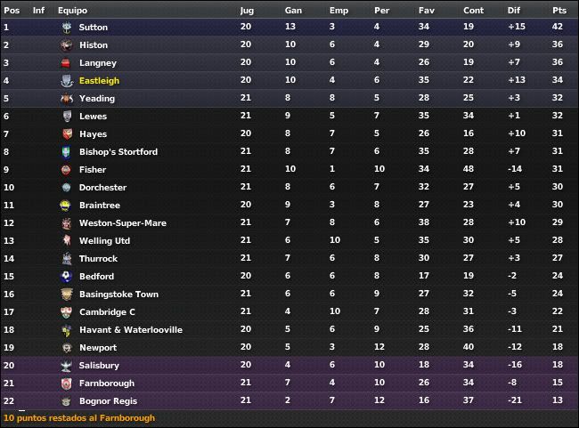The width and height of the screenshot is (579, 428).
Task: Select the Langney red crest icon
Action: point(66,63)
